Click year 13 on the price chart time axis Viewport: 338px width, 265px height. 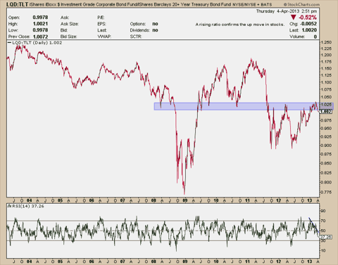click(x=310, y=200)
